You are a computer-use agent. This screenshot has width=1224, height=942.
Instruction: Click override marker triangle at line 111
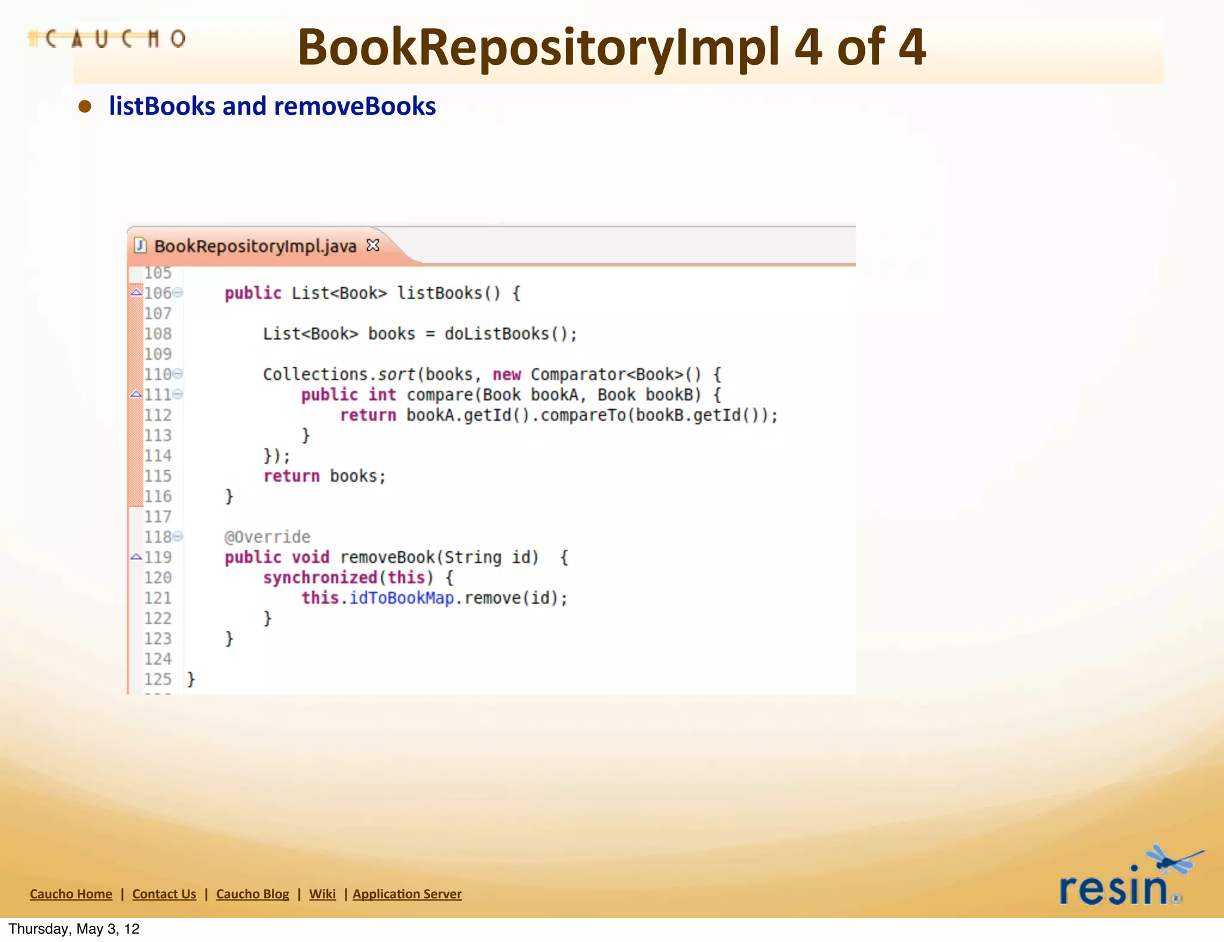(136, 394)
